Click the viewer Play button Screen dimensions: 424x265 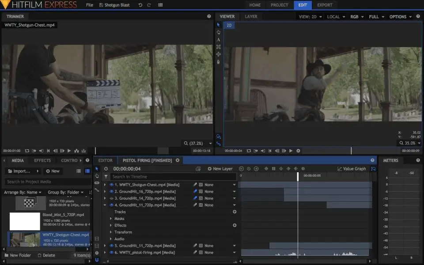291,151
